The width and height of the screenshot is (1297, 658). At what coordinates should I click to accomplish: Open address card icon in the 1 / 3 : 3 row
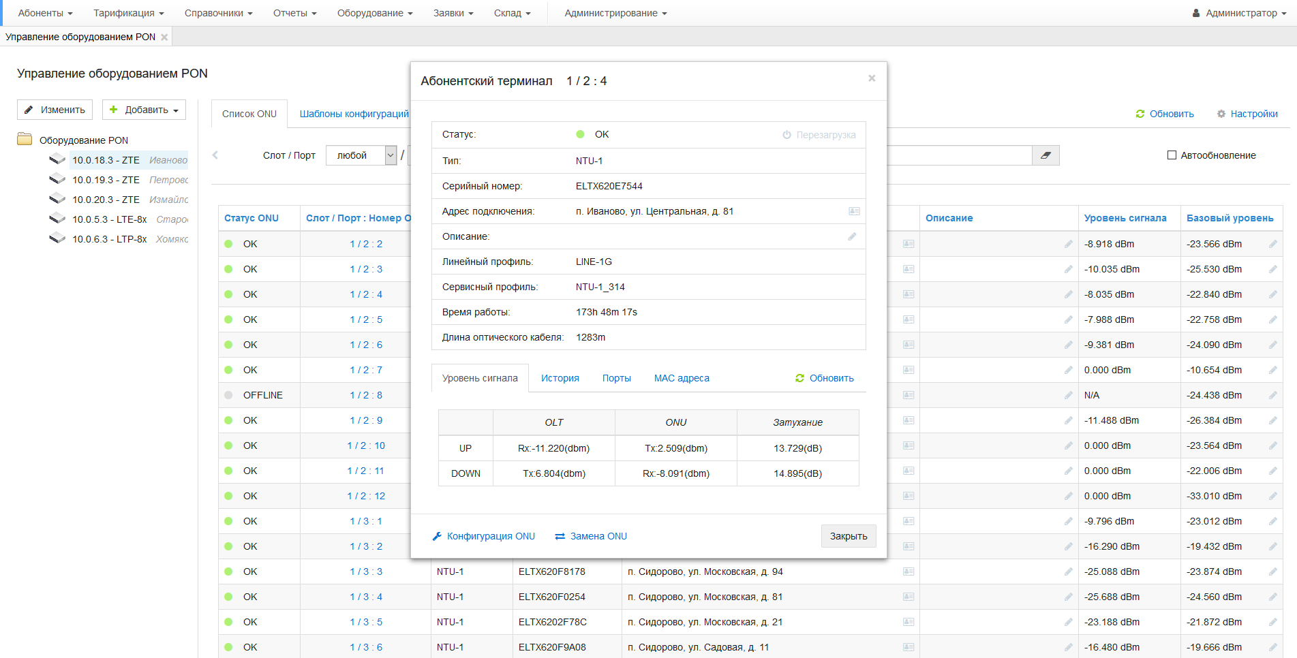(x=909, y=571)
